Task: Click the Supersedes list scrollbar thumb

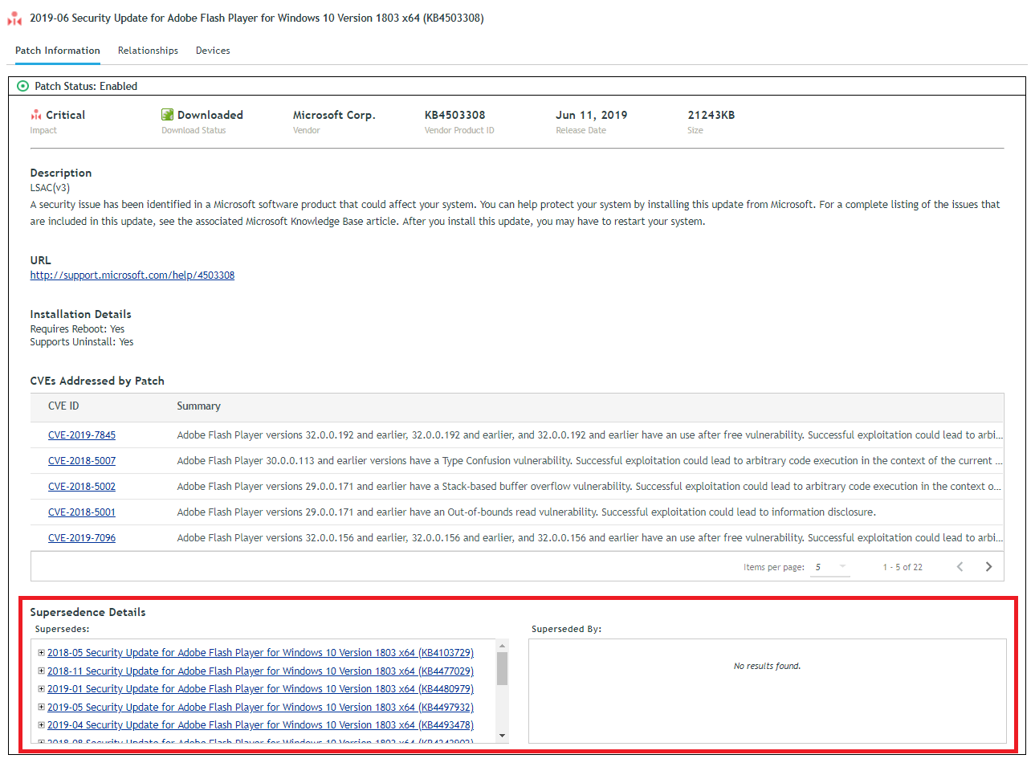Action: (x=502, y=668)
